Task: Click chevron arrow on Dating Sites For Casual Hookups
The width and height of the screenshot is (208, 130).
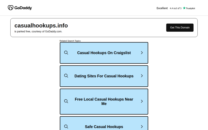Action: (142, 76)
